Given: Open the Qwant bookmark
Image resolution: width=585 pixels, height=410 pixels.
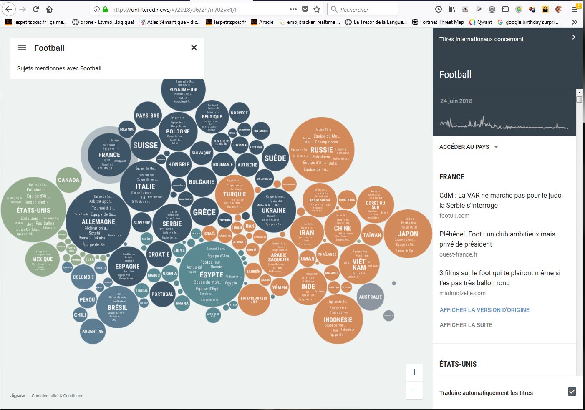Looking at the screenshot, I should pos(481,22).
